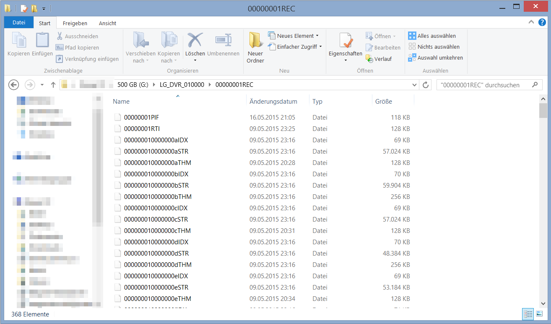This screenshot has height=324, width=551.
Task: Expand the Neues Element dropdown
Action: [x=294, y=36]
